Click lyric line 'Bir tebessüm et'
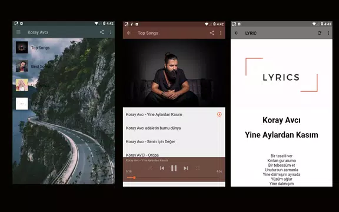 (281, 165)
